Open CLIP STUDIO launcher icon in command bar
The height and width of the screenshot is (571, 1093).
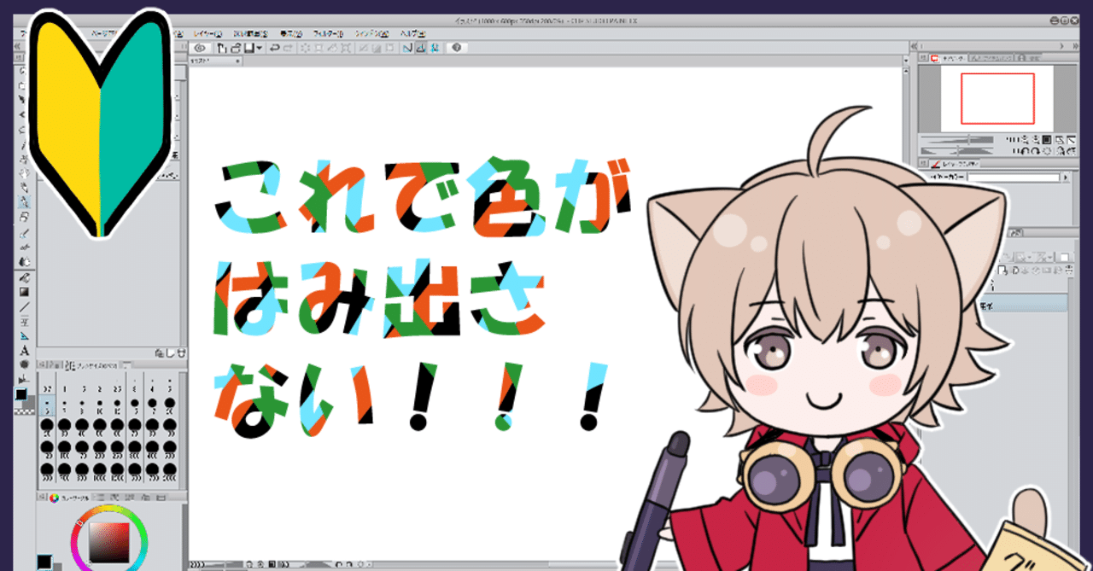point(200,48)
